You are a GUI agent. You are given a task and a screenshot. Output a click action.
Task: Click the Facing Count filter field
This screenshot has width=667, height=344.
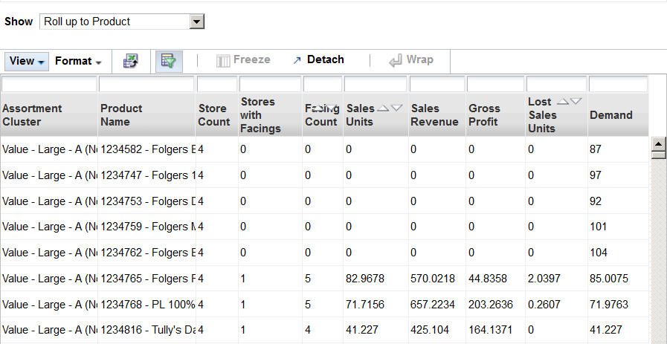pyautogui.click(x=323, y=84)
